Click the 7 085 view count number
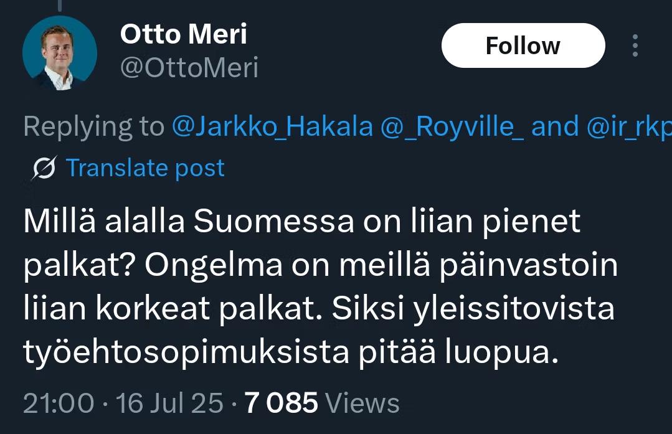672x434 pixels. (x=281, y=403)
